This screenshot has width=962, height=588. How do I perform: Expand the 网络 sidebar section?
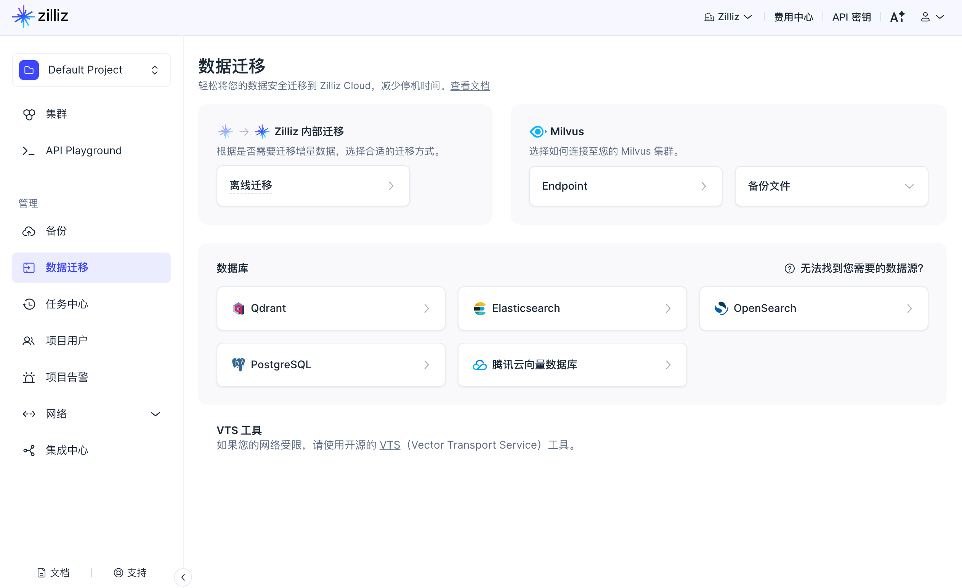pos(156,414)
